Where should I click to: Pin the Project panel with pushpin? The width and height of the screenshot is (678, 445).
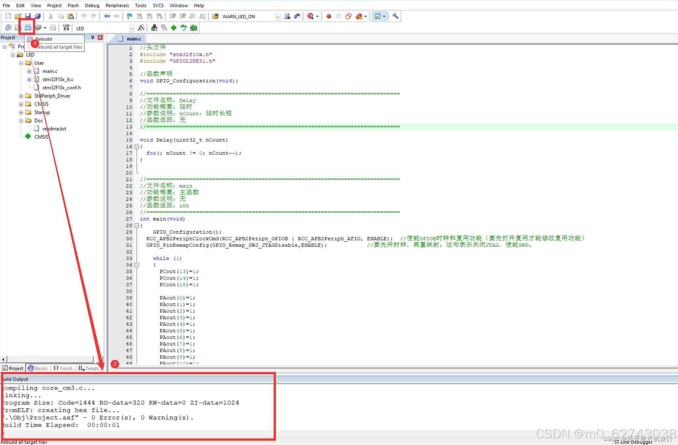[93, 37]
